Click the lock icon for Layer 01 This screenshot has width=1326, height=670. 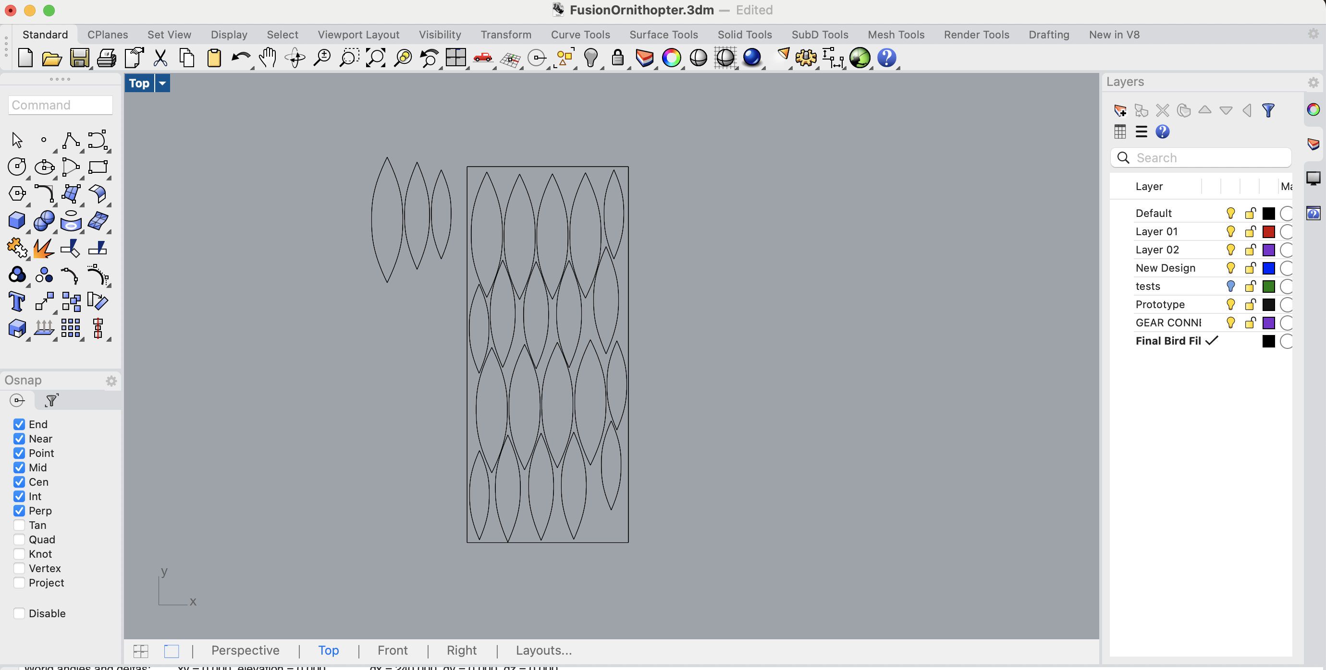coord(1250,231)
